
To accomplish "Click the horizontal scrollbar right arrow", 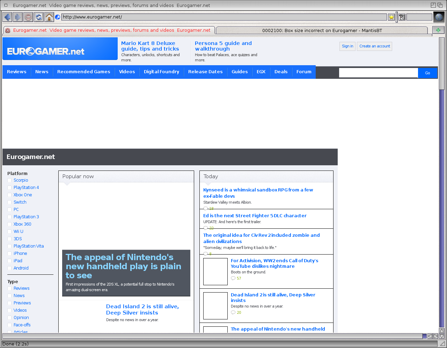I will [435, 336].
